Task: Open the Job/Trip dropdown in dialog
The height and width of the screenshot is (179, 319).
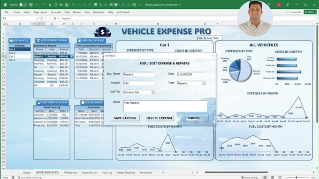Action: pos(152,92)
